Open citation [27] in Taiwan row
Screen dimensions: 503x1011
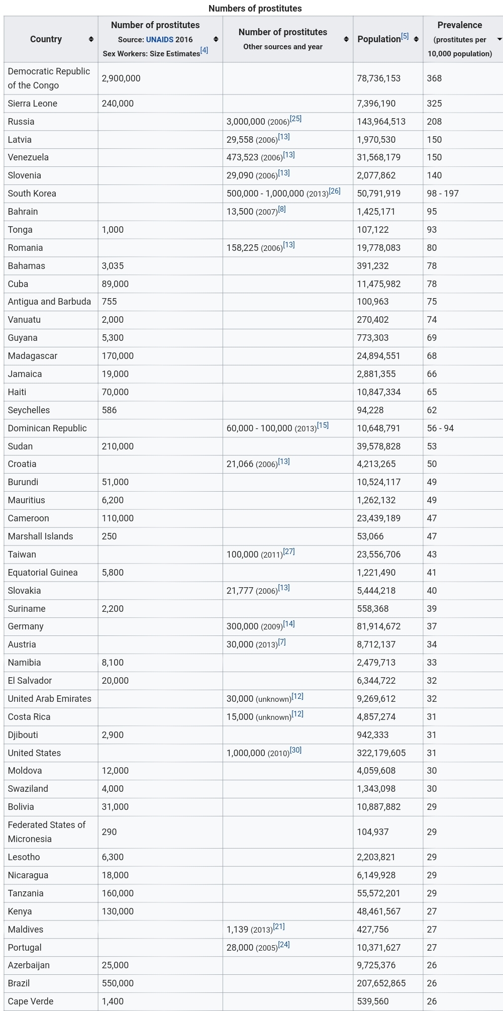pos(289,552)
